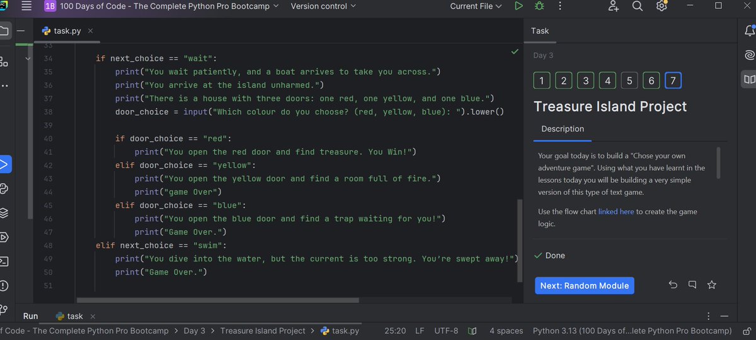Open the Project tool window folder icon
Viewport: 756px width, 340px height.
tap(4, 31)
